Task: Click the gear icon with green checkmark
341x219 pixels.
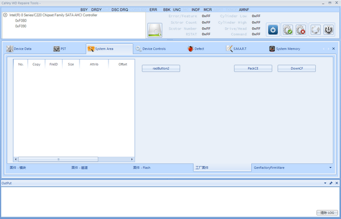Action: click(x=288, y=30)
